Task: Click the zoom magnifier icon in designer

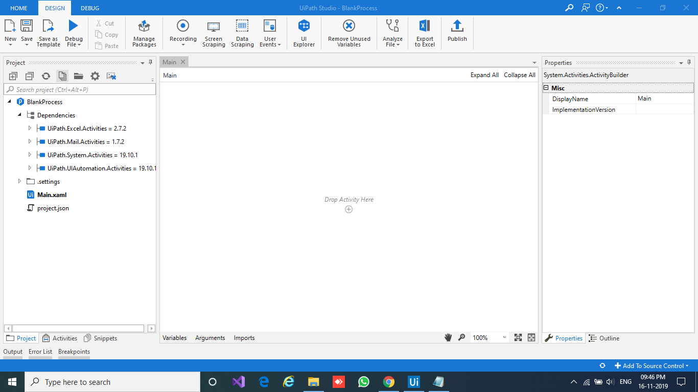Action: coord(461,337)
